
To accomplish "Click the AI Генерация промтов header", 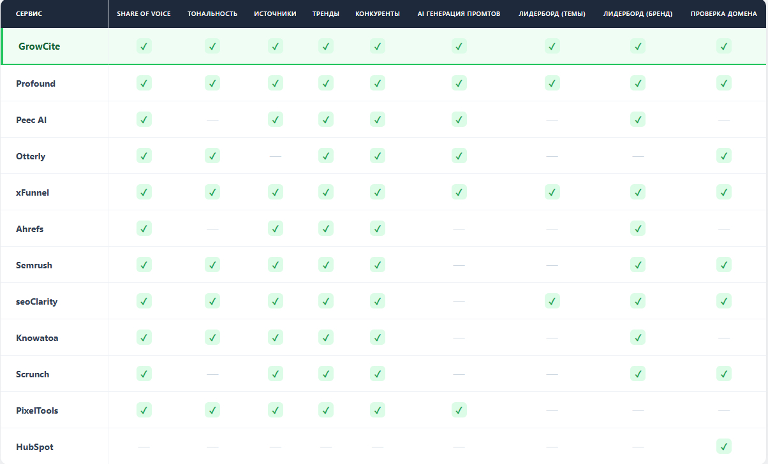I will pyautogui.click(x=459, y=14).
